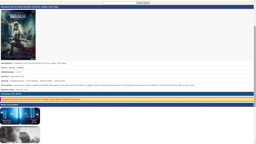Click the director name Razneesh Ghai
This screenshot has height=144, width=256.
click(18, 76)
